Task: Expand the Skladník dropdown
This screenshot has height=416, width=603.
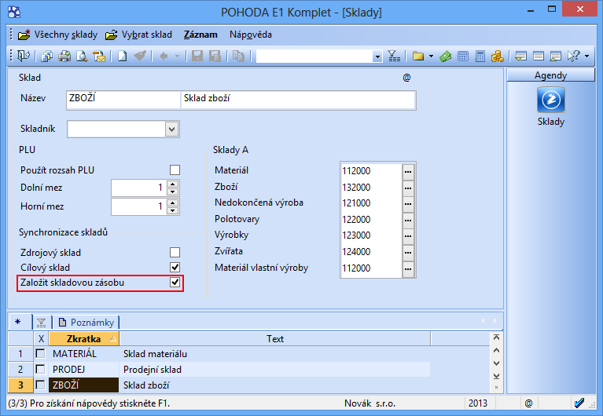Action: point(172,129)
